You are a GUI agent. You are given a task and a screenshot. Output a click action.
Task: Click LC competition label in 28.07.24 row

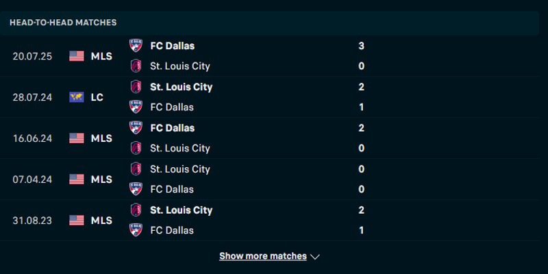pyautogui.click(x=97, y=97)
